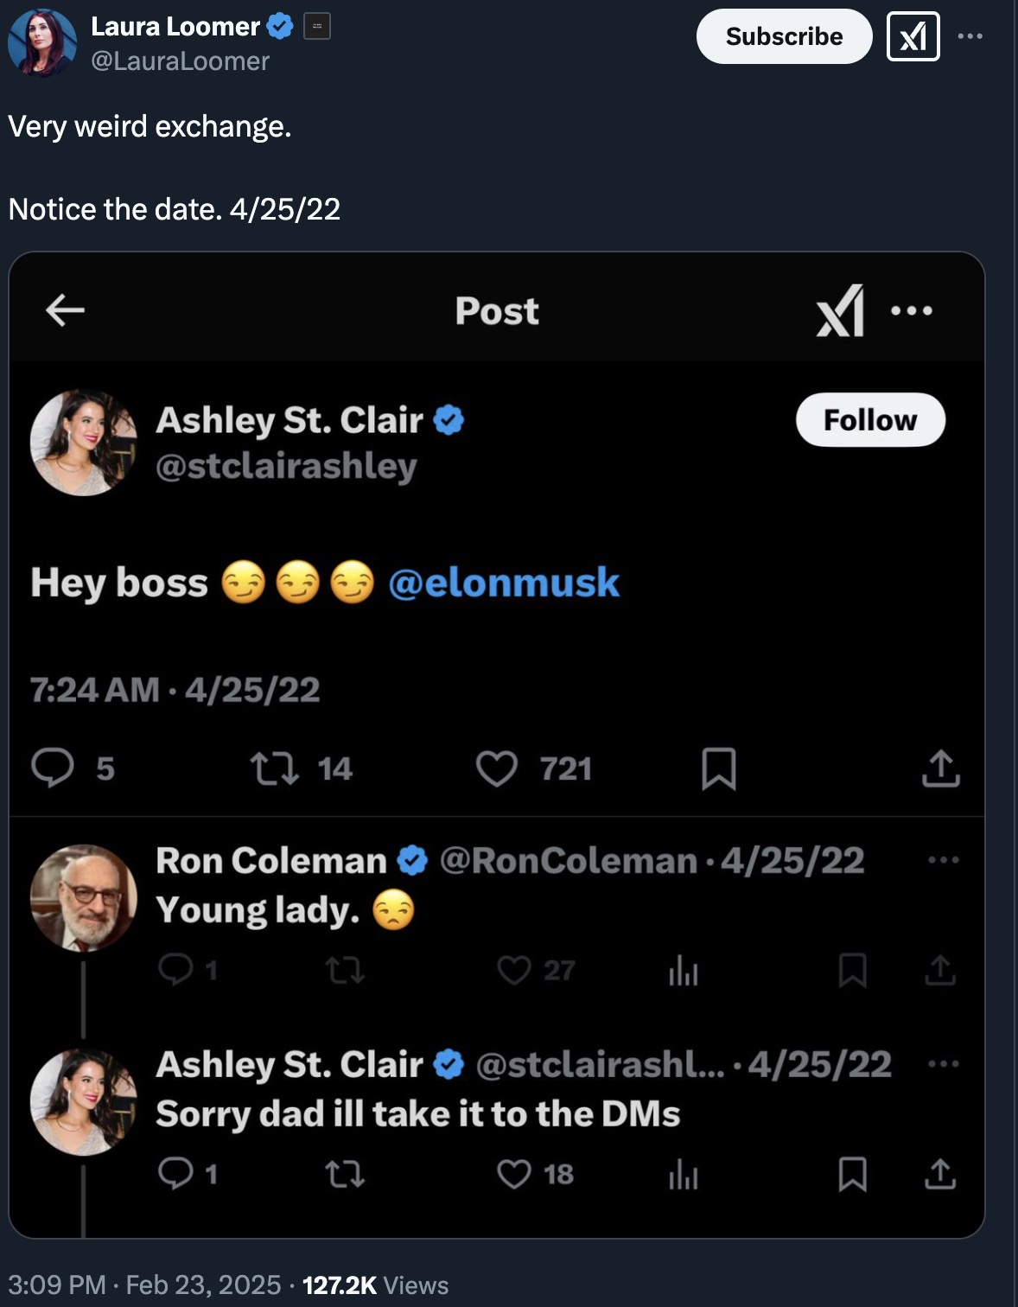The image size is (1018, 1307).
Task: Click the back arrow in the embedded post
Action: pos(65,309)
